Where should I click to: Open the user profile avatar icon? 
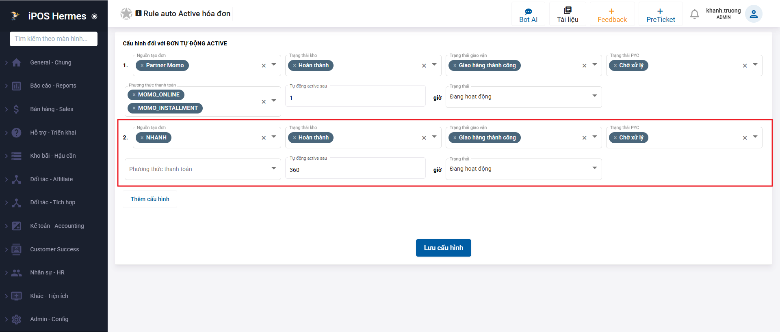(x=754, y=14)
